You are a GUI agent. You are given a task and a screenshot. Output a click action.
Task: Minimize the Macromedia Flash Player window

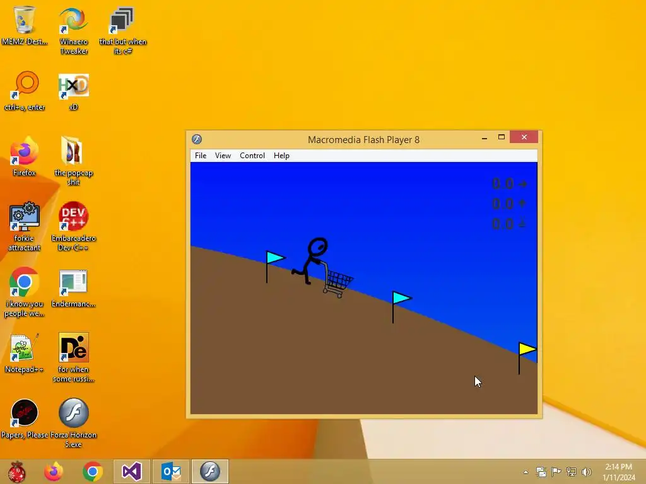coord(484,137)
